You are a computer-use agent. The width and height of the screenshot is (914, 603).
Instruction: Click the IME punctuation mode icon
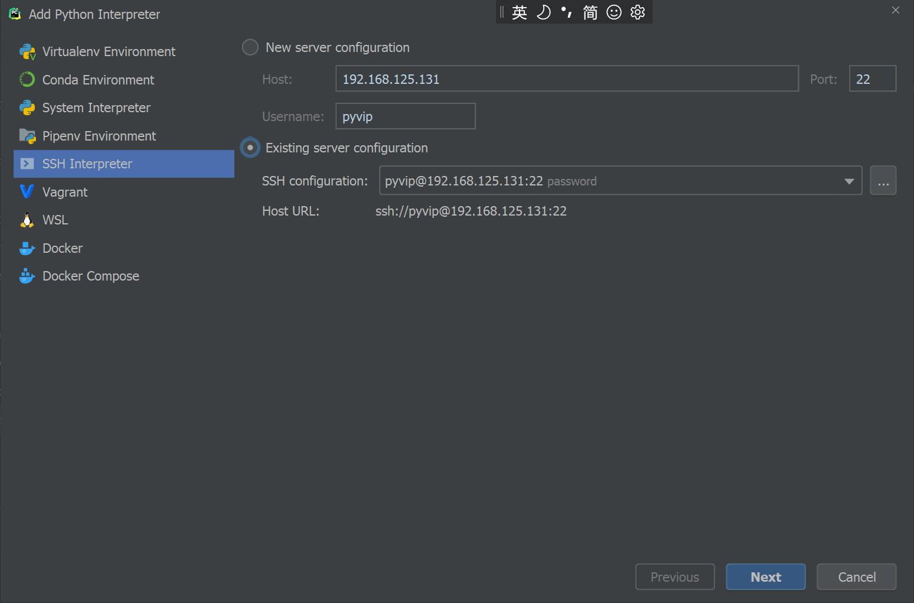coord(567,12)
